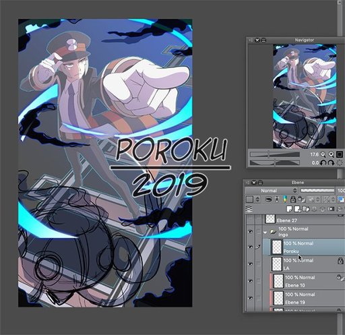
Task: Zoom out using Navigator magnifier minus icon
Action: point(323,154)
